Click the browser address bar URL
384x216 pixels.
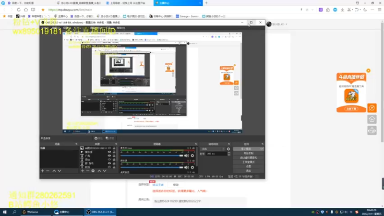point(70,10)
